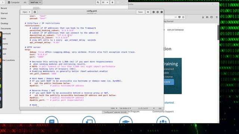Minimize the config.yaml editor window

pos(153,12)
